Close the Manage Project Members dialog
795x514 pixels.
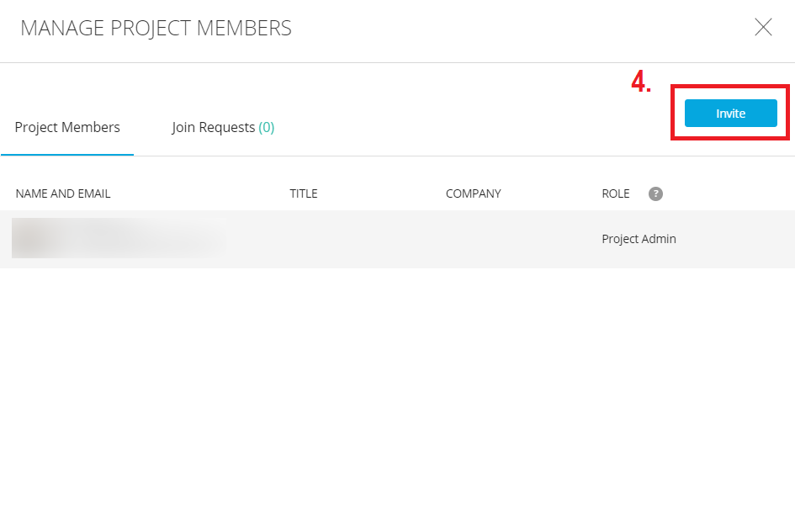(x=763, y=27)
